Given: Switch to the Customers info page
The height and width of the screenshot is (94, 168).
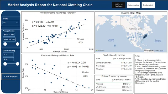Looking at the screenshot, I should click(133, 5).
